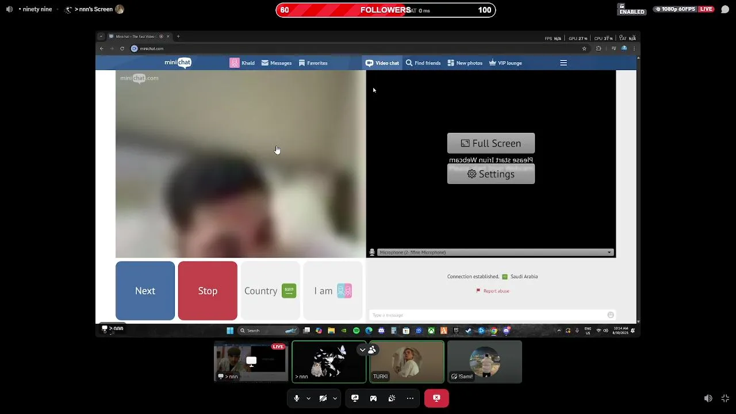The height and width of the screenshot is (414, 736).
Task: Open Epic Games Launcher from taskbar
Action: coord(456,331)
